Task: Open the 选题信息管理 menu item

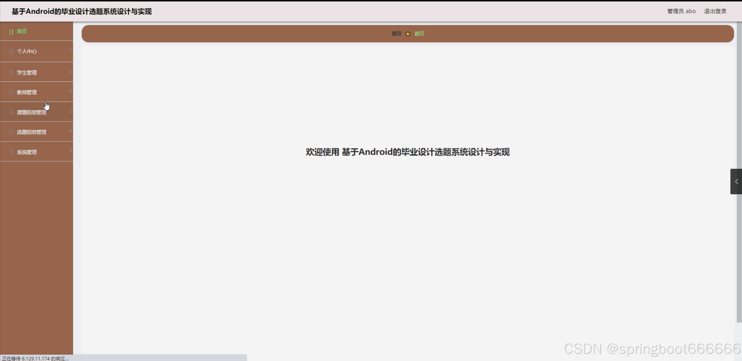Action: 32,132
